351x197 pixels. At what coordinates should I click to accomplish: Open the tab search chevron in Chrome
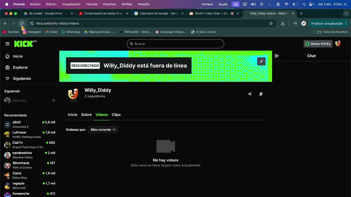click(x=346, y=13)
